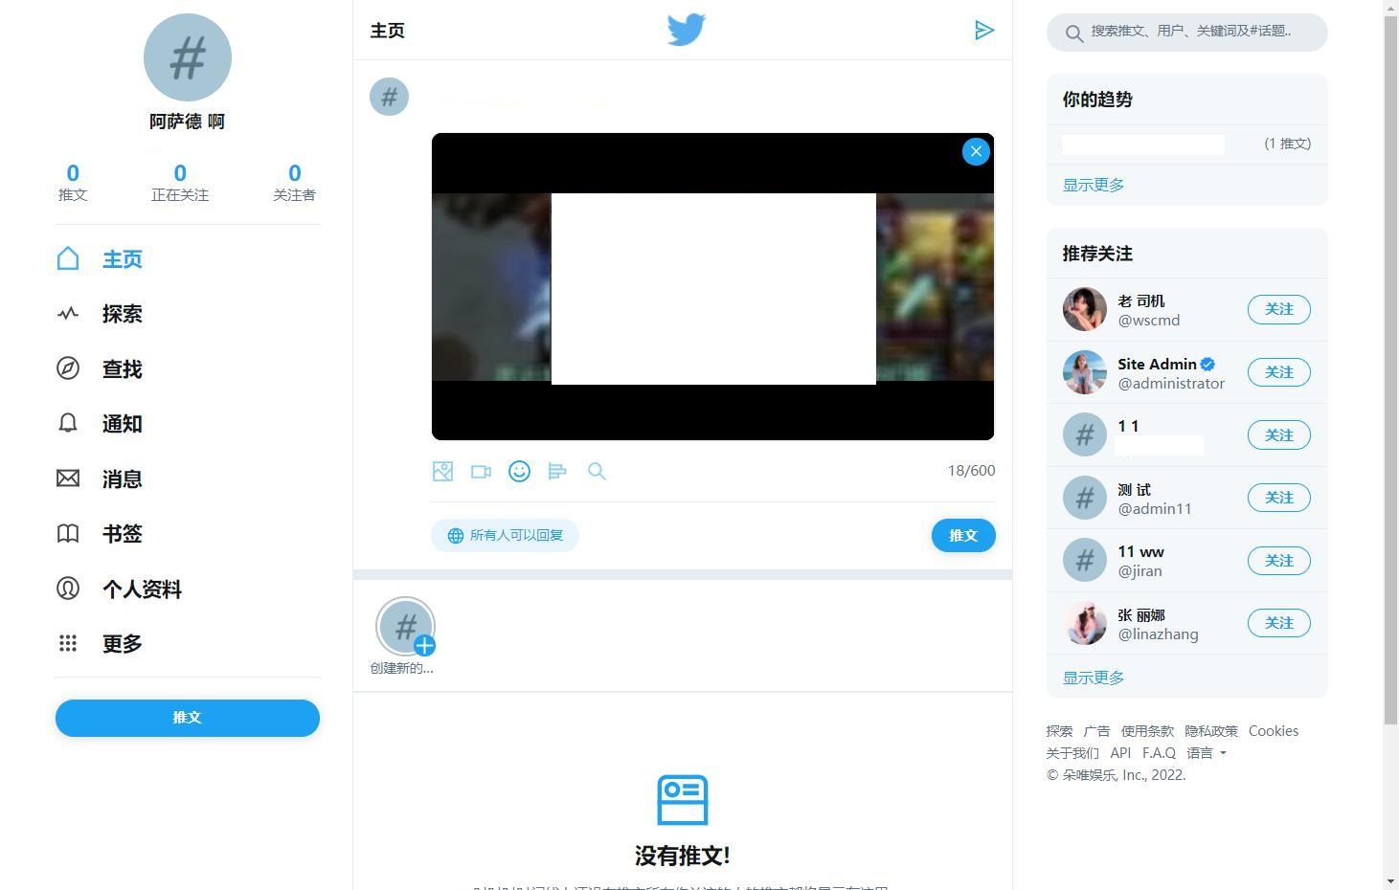Attach a video using the video icon

click(x=481, y=471)
